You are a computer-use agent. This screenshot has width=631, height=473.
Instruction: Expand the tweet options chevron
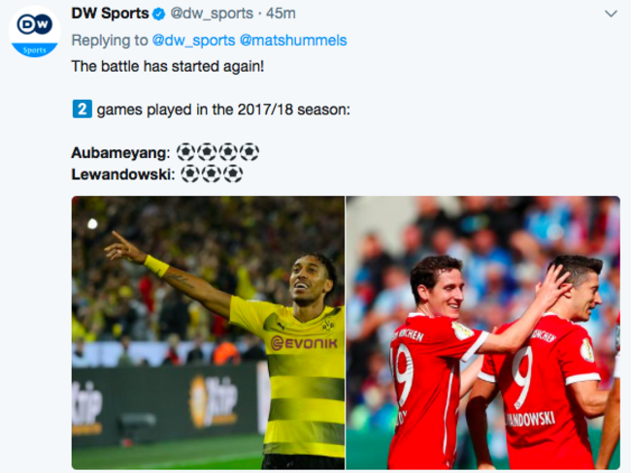click(611, 15)
